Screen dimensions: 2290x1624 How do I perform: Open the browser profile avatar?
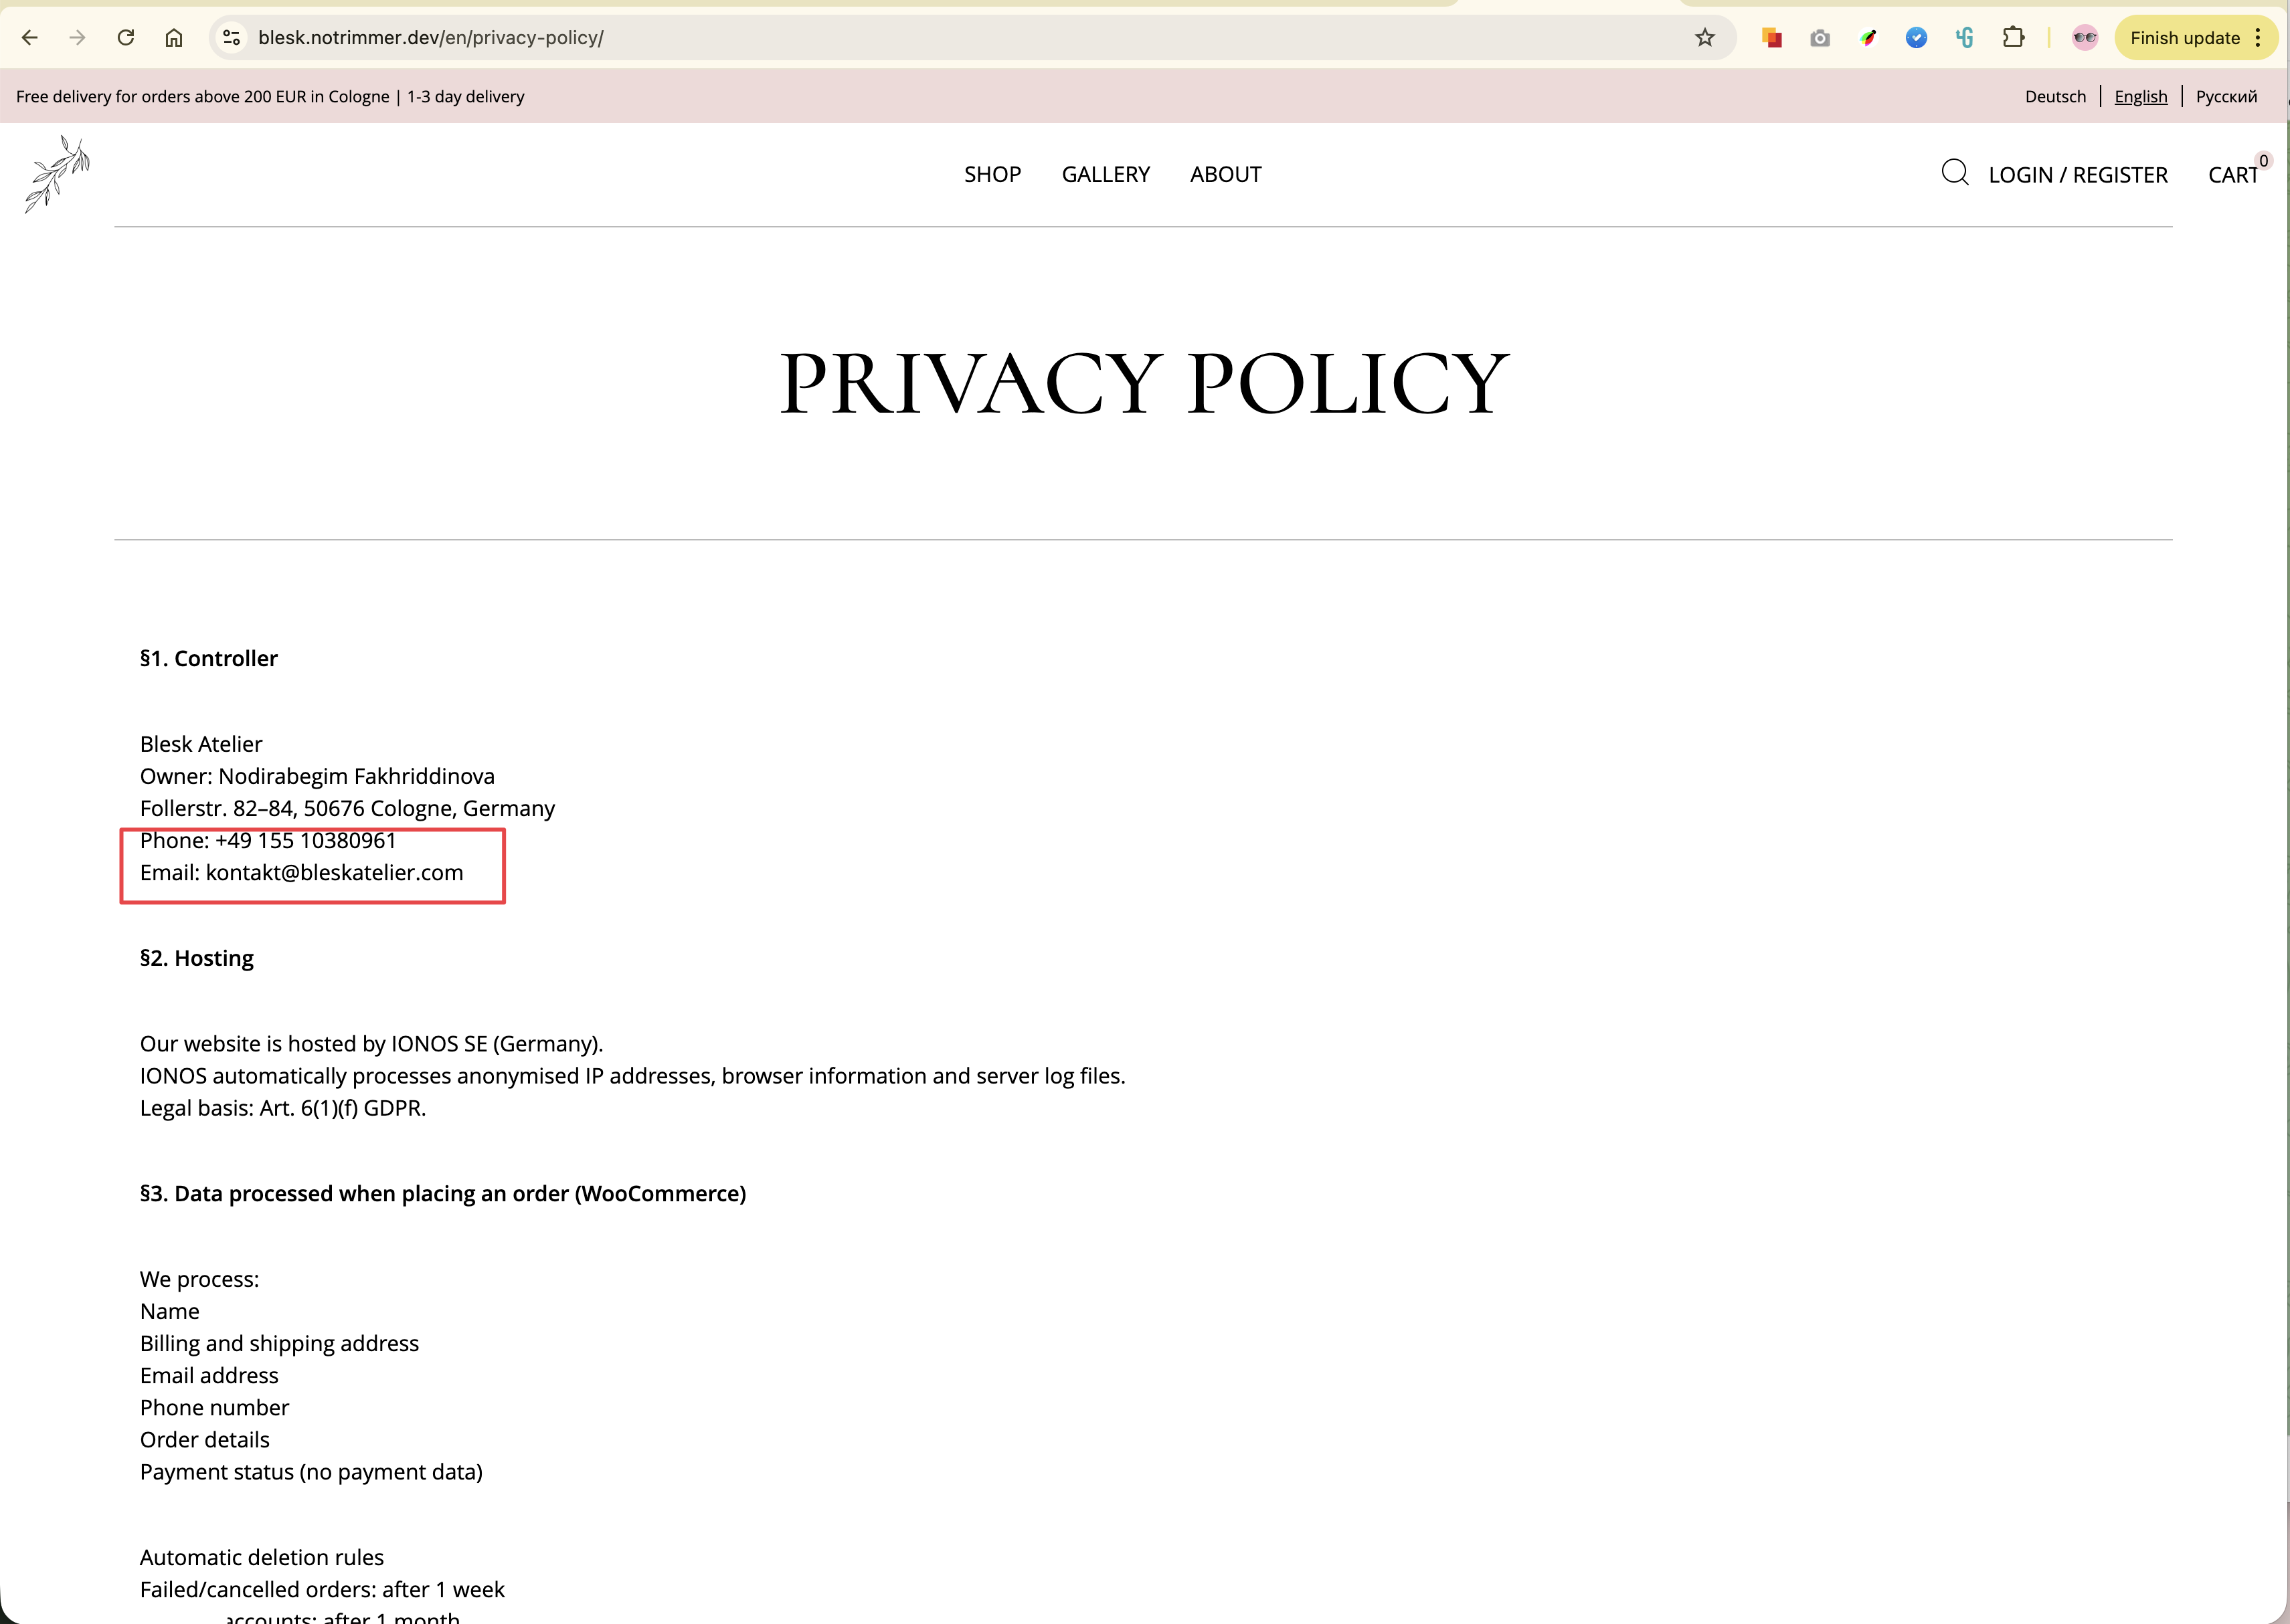point(2085,38)
